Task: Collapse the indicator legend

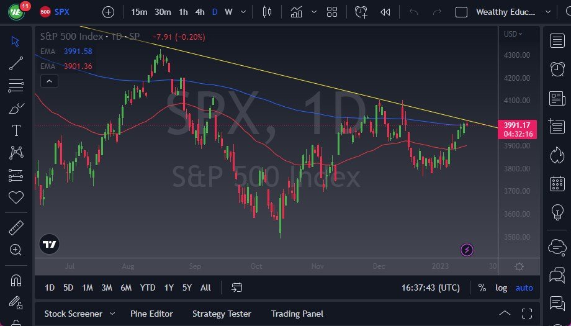Action: coord(49,81)
